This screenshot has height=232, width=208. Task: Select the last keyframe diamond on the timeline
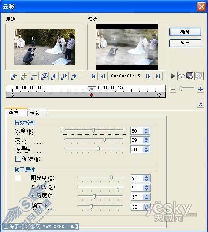[159, 95]
